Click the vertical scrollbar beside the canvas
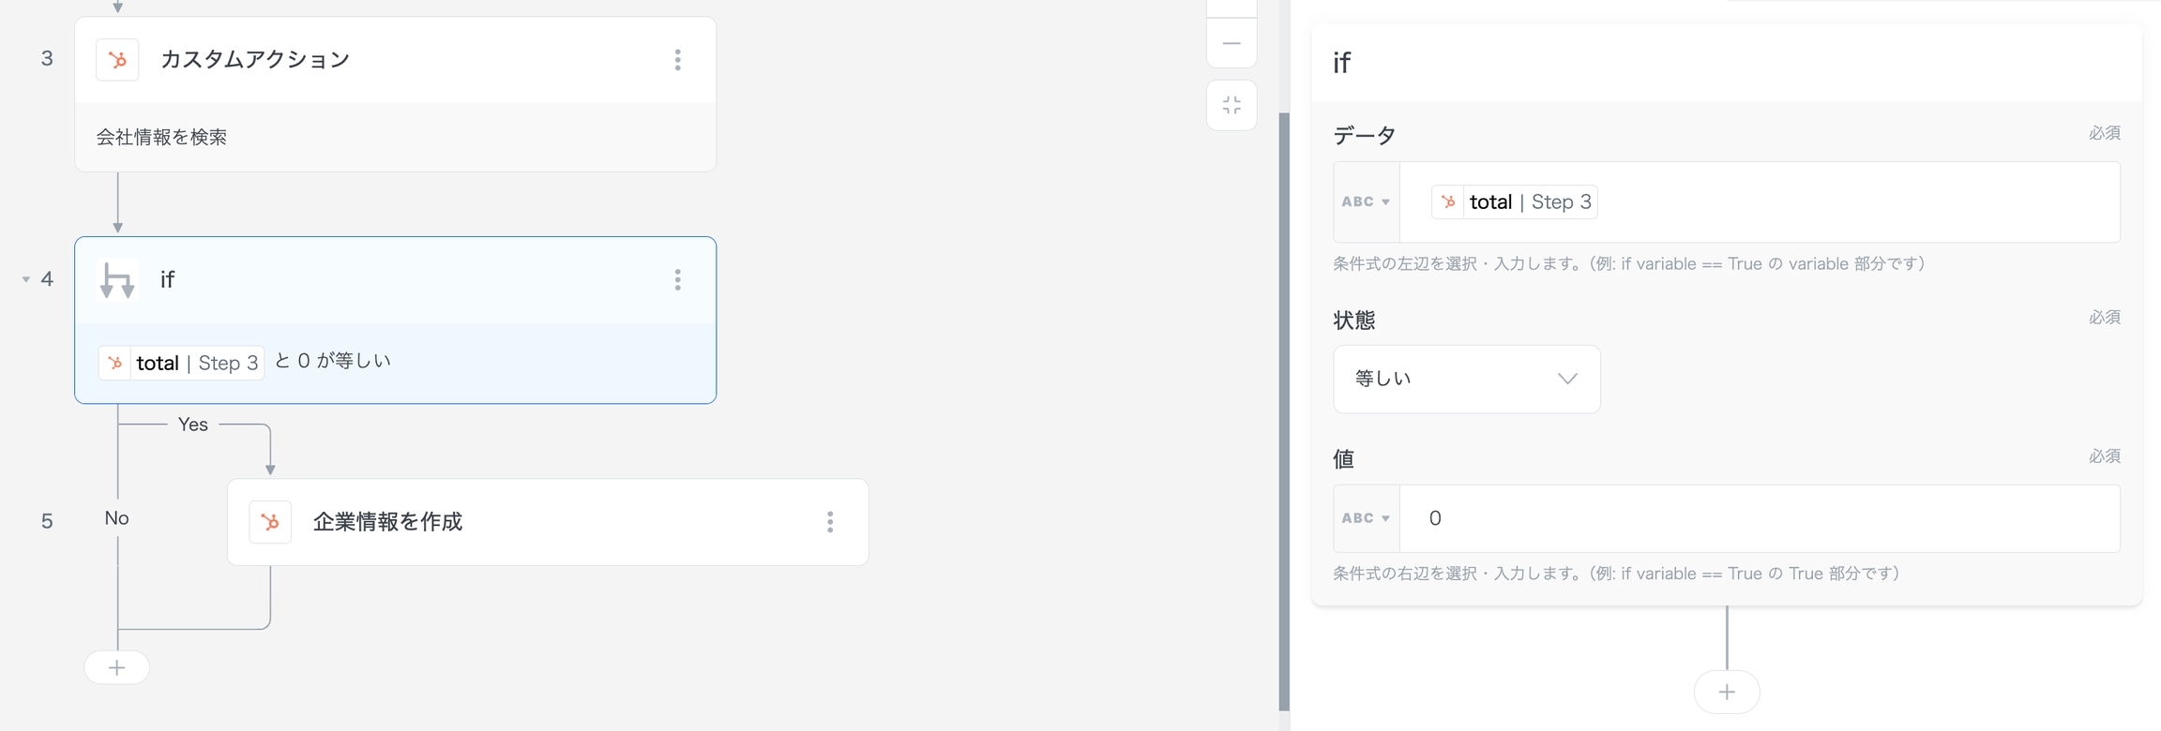The height and width of the screenshot is (731, 2161). point(1284,412)
